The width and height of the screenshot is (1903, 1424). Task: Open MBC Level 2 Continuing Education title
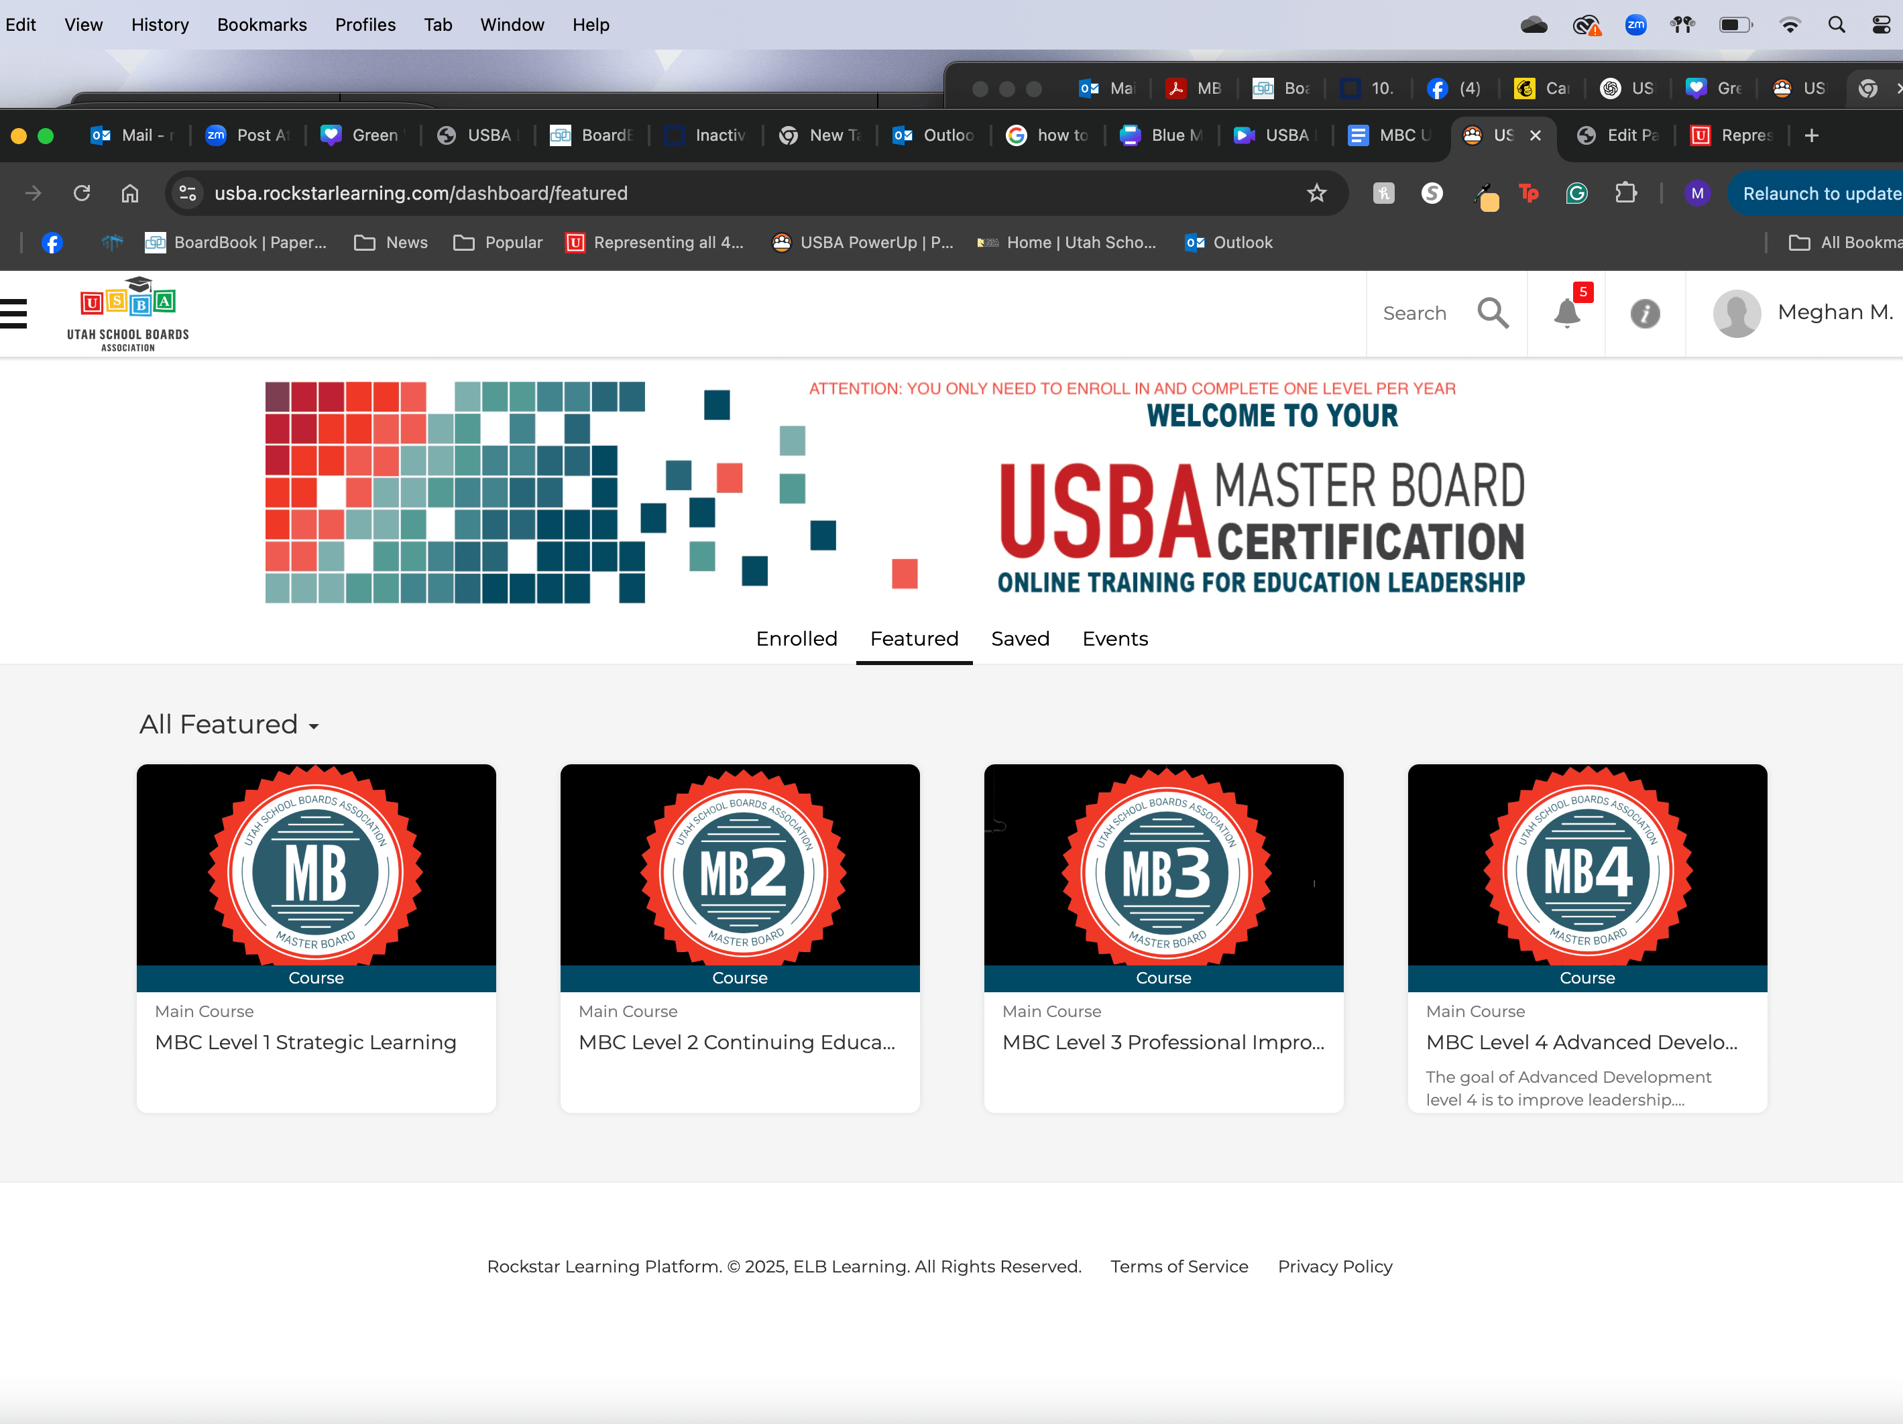pyautogui.click(x=736, y=1042)
